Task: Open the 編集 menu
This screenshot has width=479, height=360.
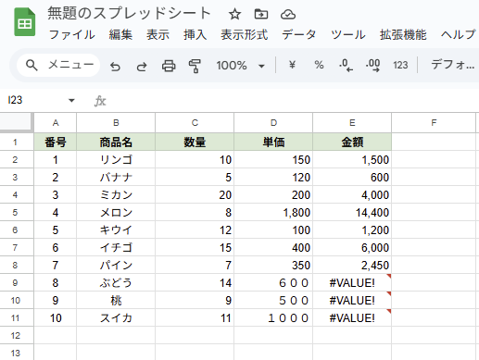Action: 120,34
